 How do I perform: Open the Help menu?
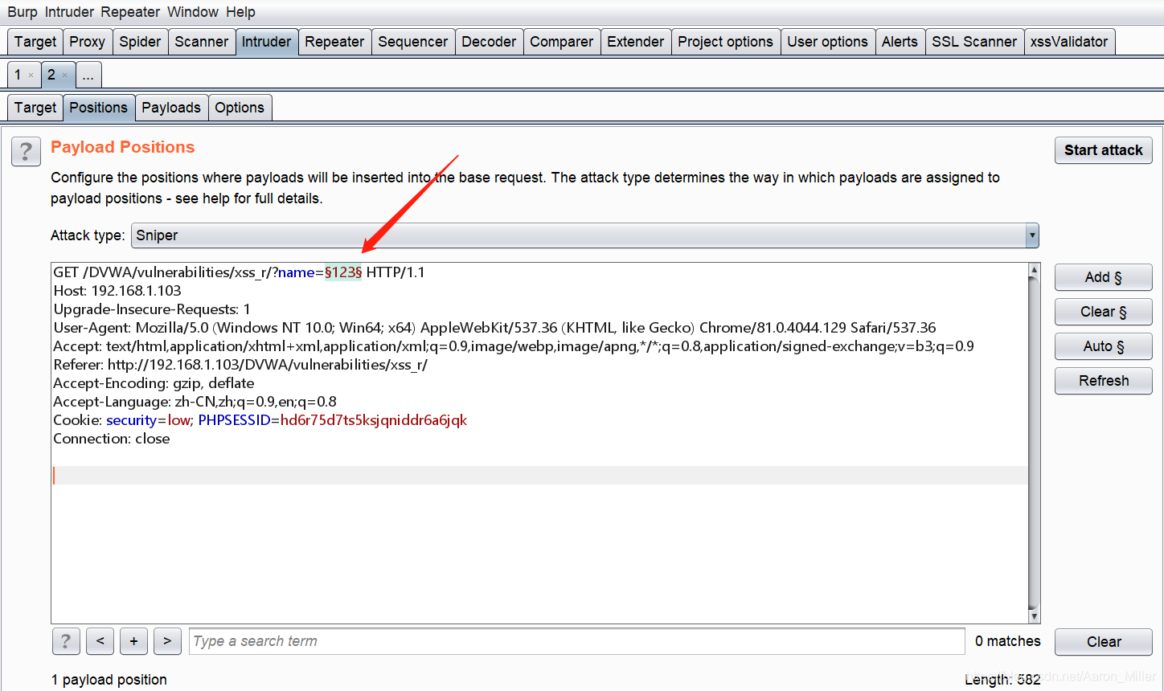(x=240, y=12)
